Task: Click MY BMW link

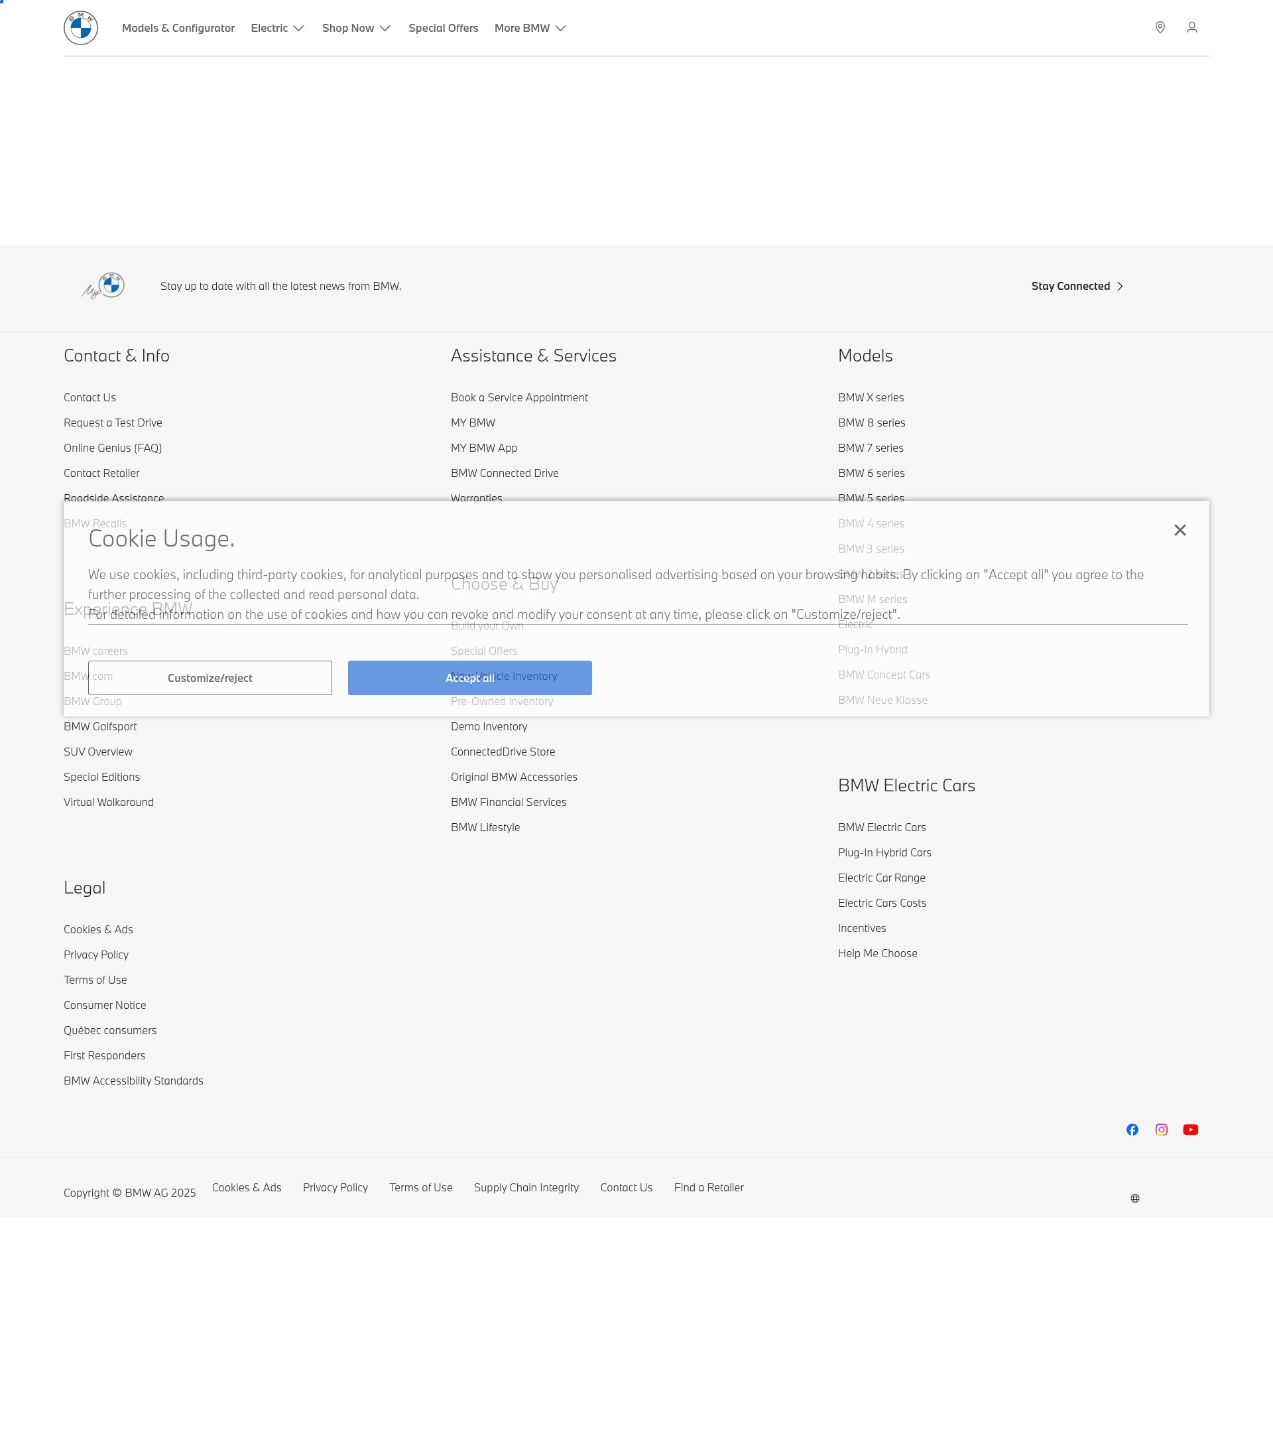Action: 473,423
